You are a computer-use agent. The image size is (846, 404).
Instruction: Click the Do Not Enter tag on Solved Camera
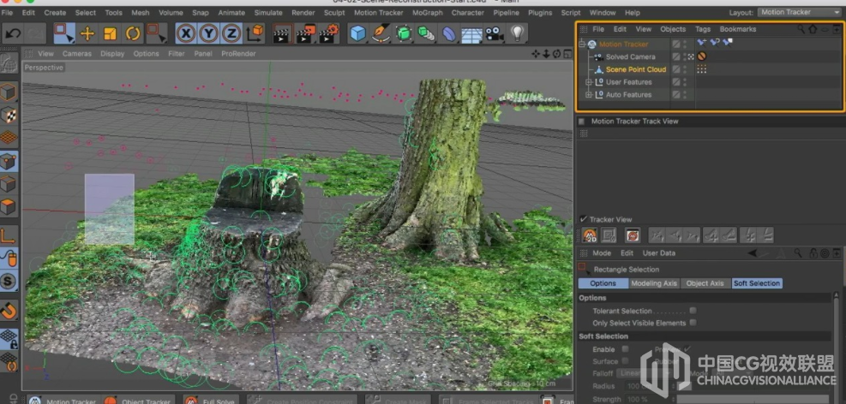click(701, 56)
